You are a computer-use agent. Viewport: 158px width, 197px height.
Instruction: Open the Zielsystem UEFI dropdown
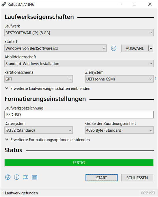coord(119,79)
